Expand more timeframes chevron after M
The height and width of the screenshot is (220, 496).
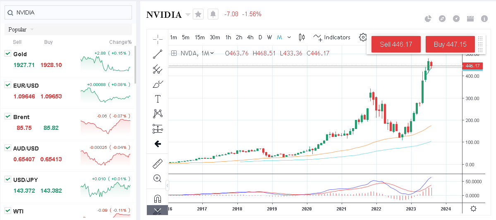(289, 37)
